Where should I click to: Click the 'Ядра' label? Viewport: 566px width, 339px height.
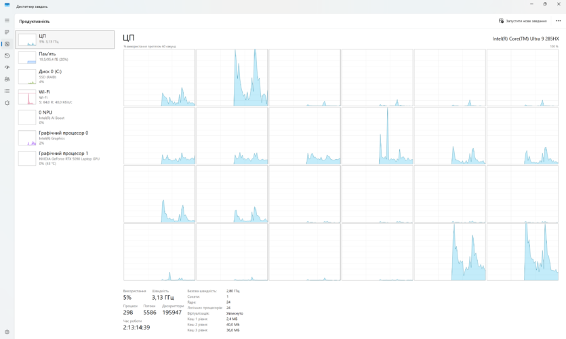[x=191, y=302]
